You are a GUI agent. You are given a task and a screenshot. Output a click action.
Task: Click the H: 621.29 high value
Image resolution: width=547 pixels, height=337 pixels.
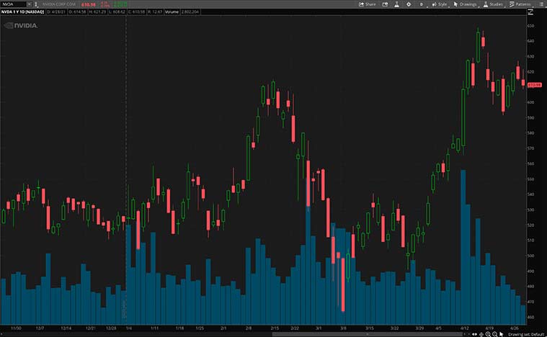coord(97,12)
